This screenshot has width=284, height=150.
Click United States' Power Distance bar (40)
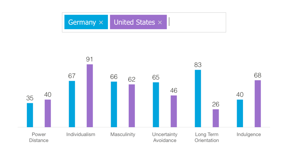(48, 113)
